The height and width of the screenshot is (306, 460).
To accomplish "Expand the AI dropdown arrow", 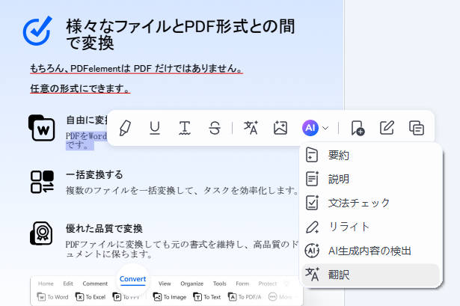I will (x=325, y=128).
